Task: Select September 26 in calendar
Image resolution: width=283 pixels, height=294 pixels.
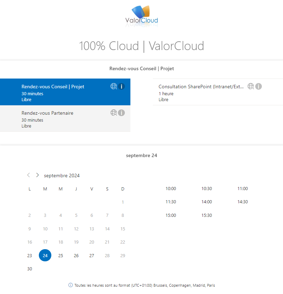Action: coord(76,255)
